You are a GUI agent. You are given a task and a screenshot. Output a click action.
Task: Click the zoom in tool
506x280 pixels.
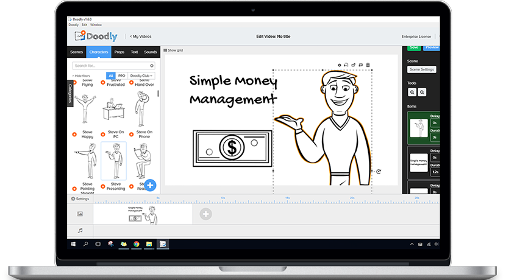[x=412, y=93]
